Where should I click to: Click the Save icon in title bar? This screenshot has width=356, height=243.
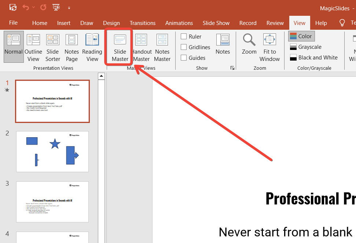point(13,7)
